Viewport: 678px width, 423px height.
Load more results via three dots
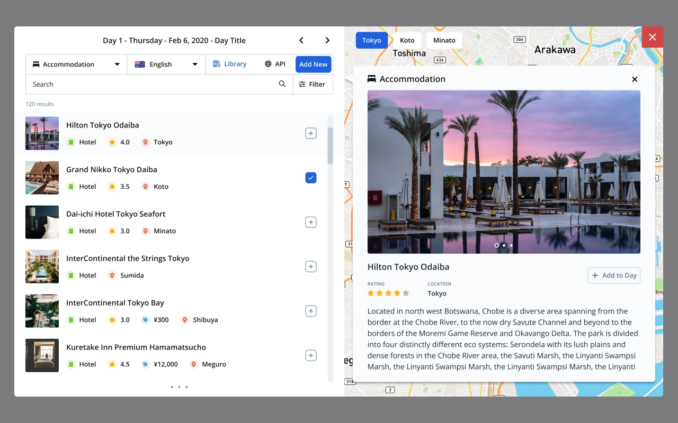tap(179, 387)
